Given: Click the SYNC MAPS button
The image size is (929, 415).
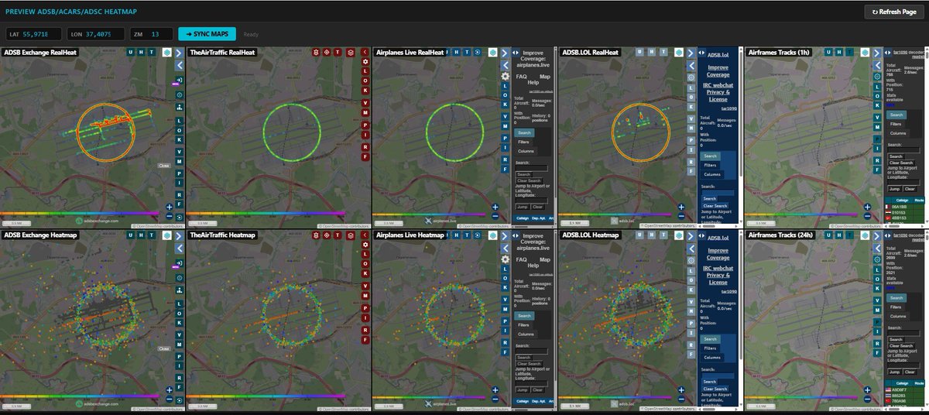Looking at the screenshot, I should click(206, 34).
